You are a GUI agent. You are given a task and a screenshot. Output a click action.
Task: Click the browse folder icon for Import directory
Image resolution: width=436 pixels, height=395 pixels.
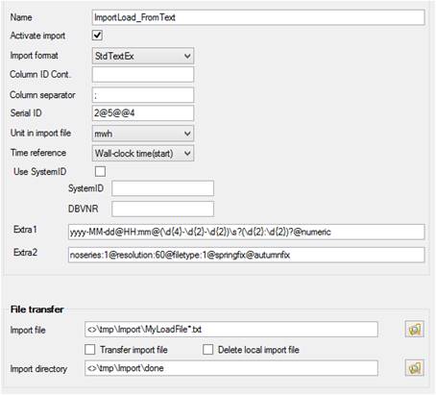pyautogui.click(x=414, y=368)
